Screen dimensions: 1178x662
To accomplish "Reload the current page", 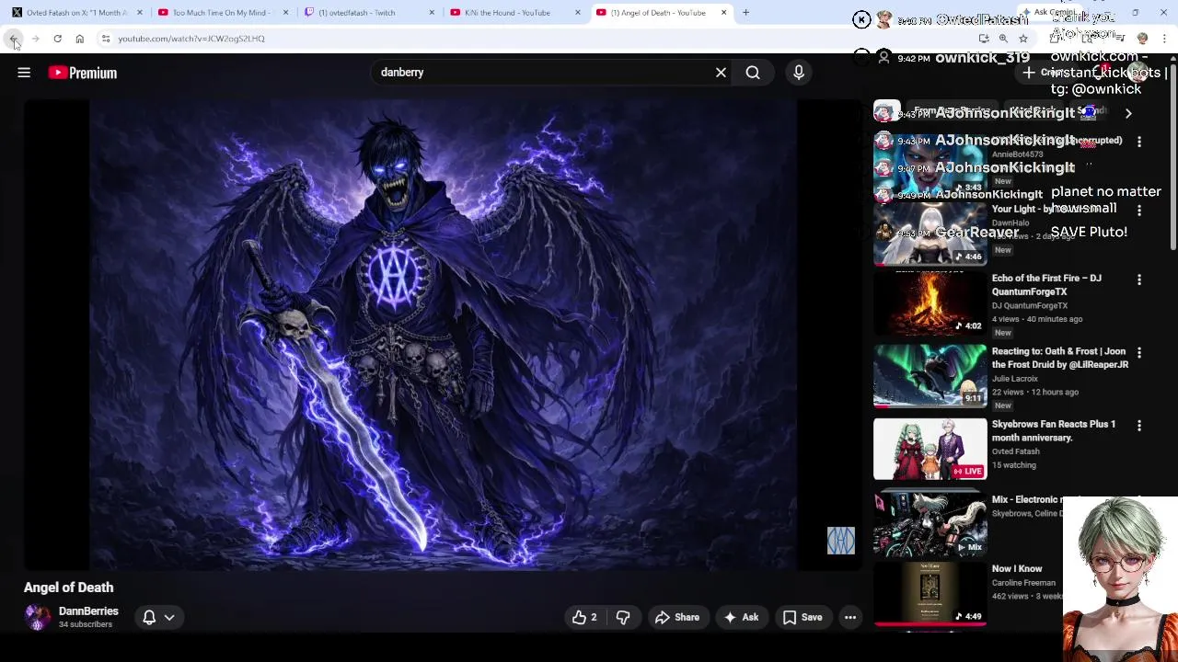I will [x=57, y=39].
